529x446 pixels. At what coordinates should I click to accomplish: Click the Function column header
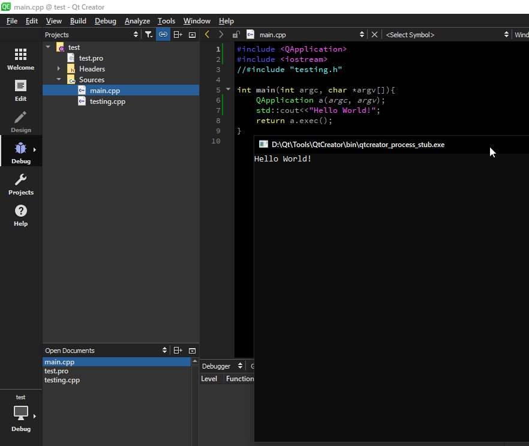coord(239,379)
